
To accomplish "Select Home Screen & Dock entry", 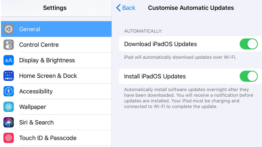I will point(56,76).
